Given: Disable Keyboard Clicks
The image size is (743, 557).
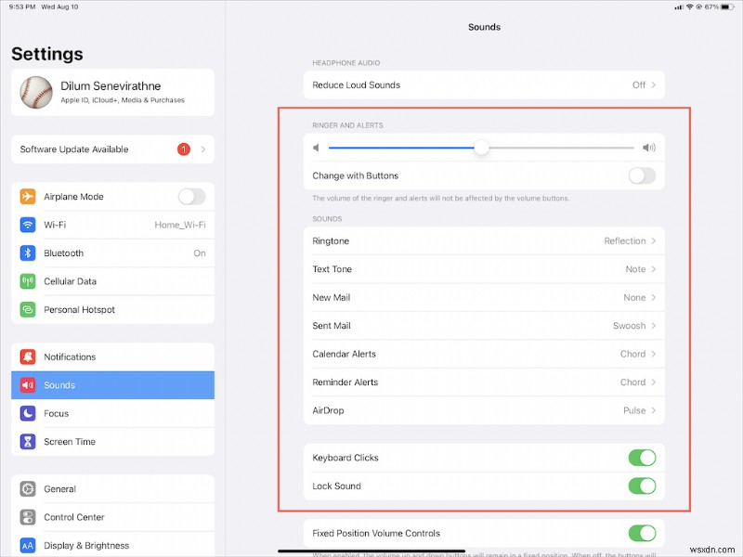Looking at the screenshot, I should 645,457.
